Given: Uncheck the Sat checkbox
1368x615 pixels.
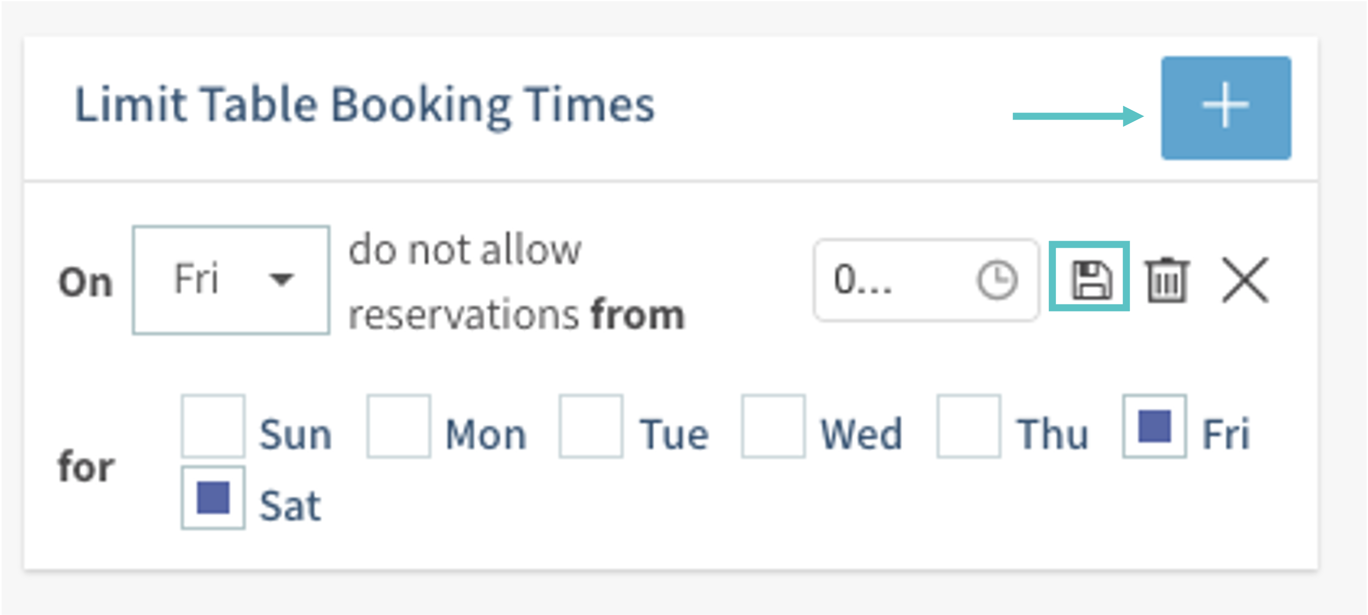Looking at the screenshot, I should tap(213, 498).
